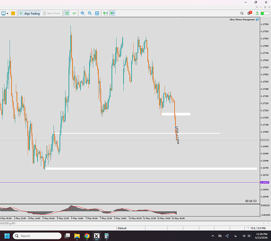Select the AUUSD.p,M1 chart tab
271x241 pixels.
point(8,223)
